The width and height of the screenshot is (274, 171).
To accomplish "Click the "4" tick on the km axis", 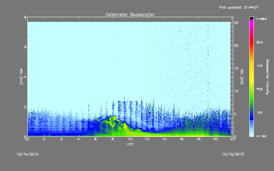I will (25, 77).
